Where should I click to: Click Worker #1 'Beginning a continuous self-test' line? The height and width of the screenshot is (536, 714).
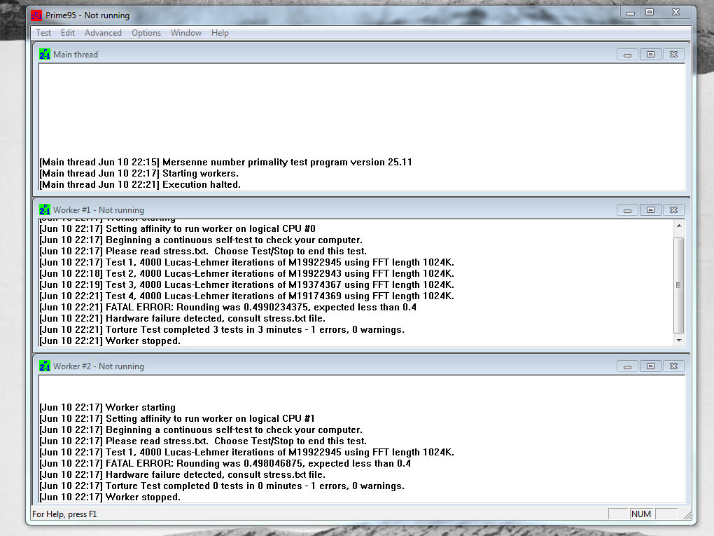pyautogui.click(x=202, y=240)
